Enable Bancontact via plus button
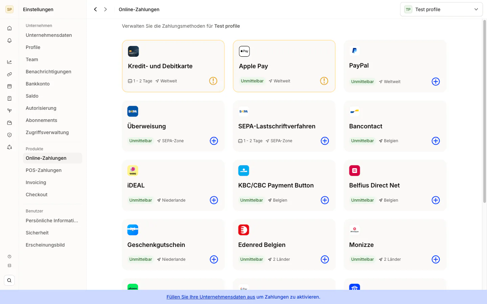This screenshot has height=304, width=487. click(436, 141)
